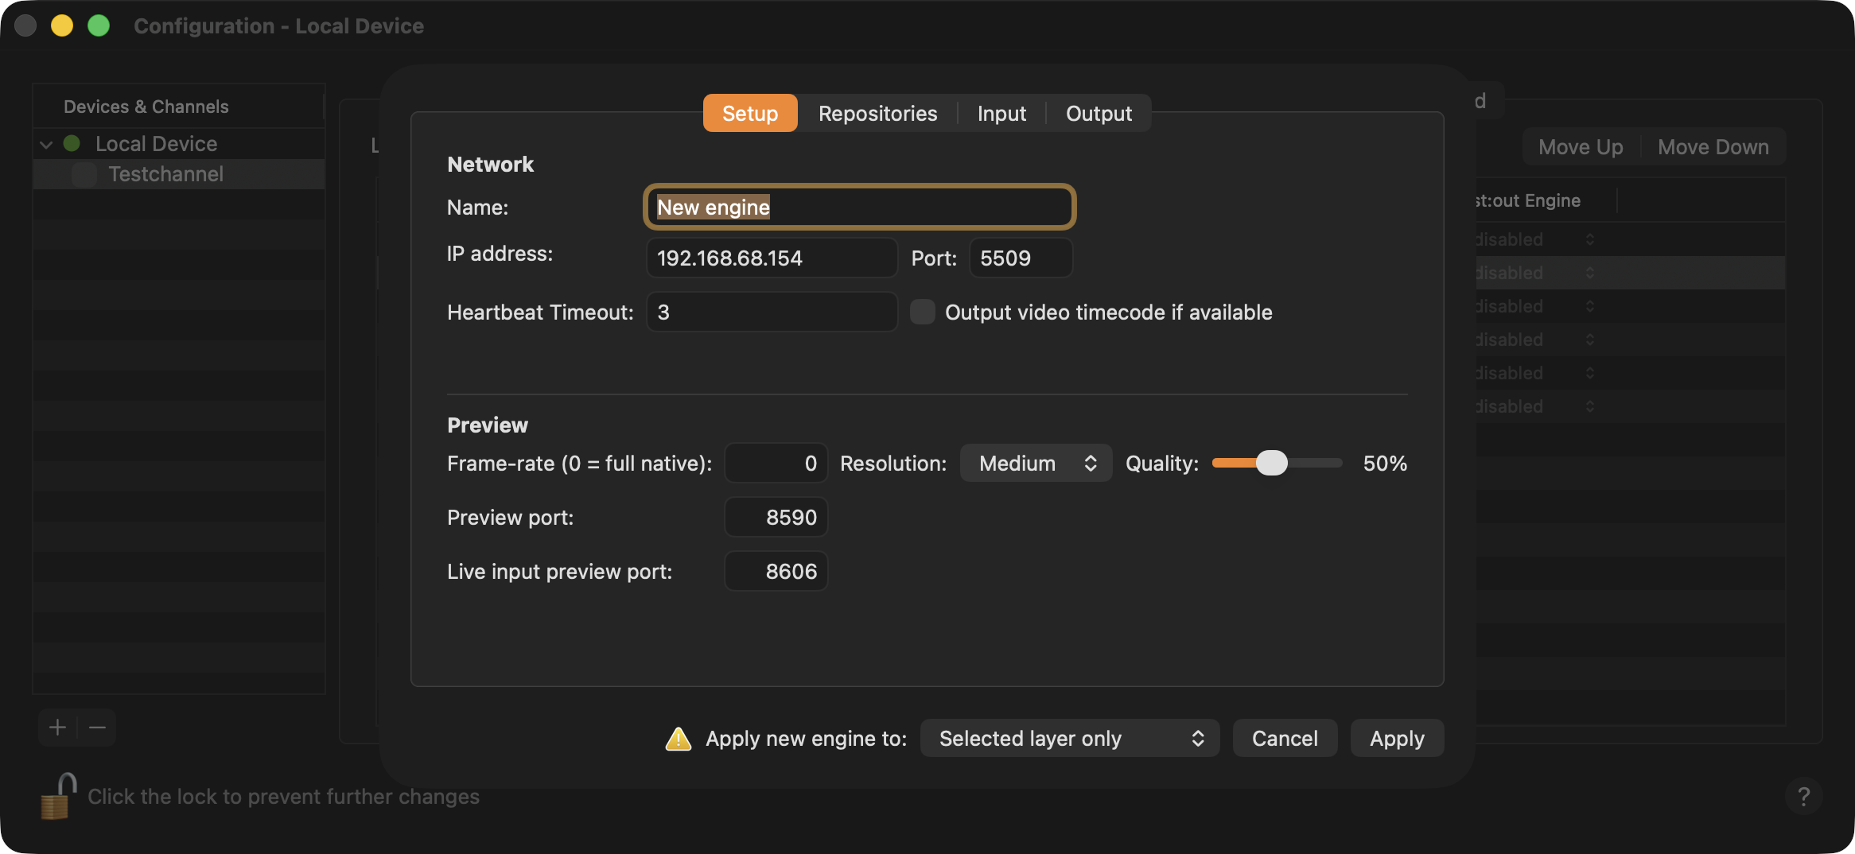Click the engine Name input field
1855x854 pixels.
(859, 207)
